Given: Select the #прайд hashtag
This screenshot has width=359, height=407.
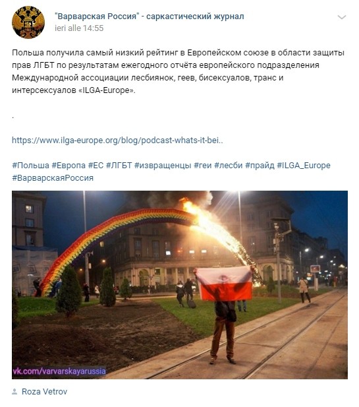Looking at the screenshot, I should click(x=260, y=166).
